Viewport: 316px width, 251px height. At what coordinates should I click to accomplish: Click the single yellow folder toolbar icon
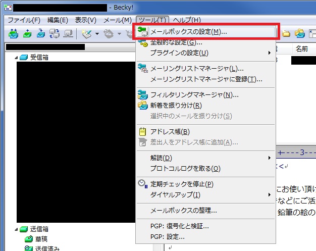coord(286,33)
